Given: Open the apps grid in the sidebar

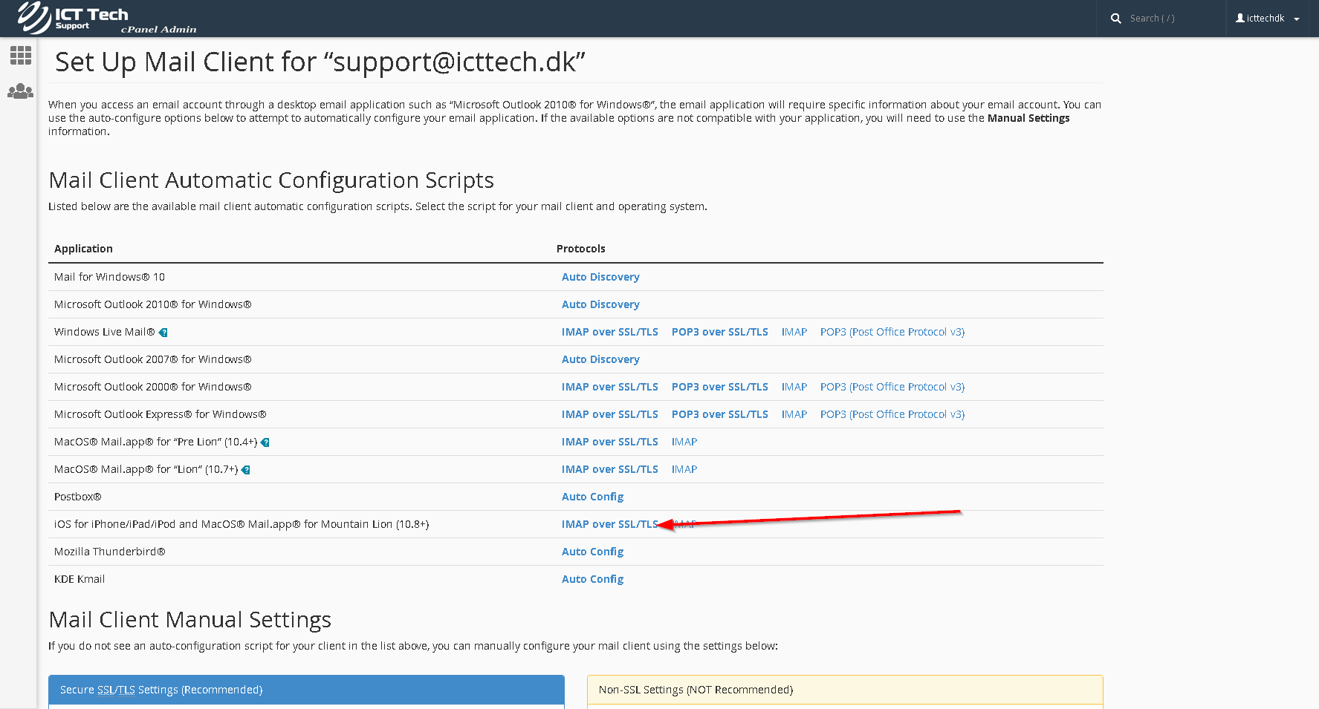Looking at the screenshot, I should [20, 55].
